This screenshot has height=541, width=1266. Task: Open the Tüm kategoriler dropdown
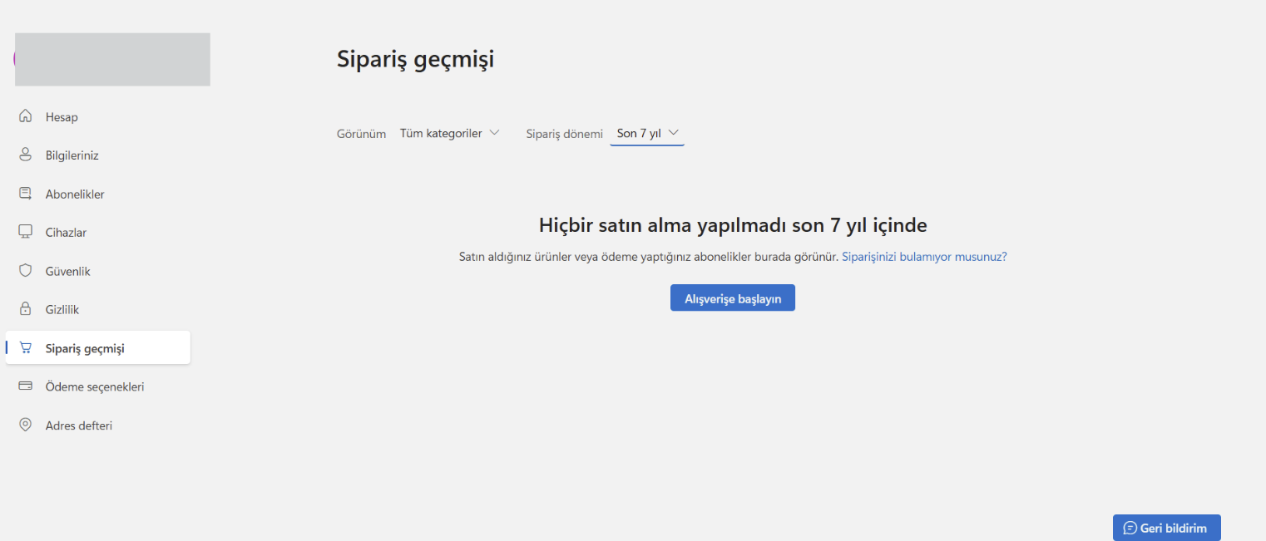449,133
